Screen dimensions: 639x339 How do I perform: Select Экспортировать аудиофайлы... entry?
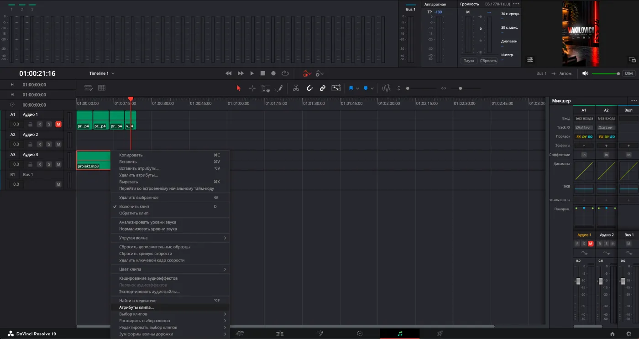click(170, 292)
